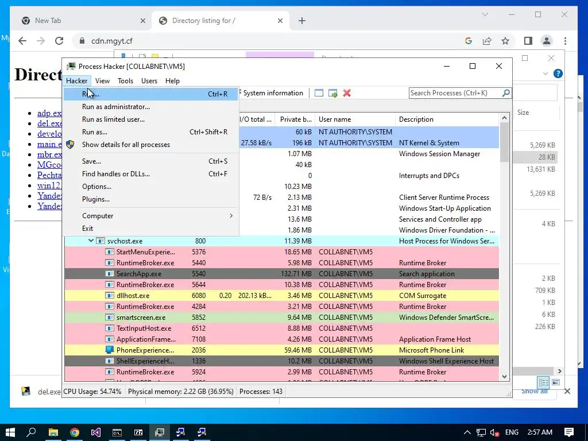
Task: Select Show details for all processes
Action: point(150,145)
